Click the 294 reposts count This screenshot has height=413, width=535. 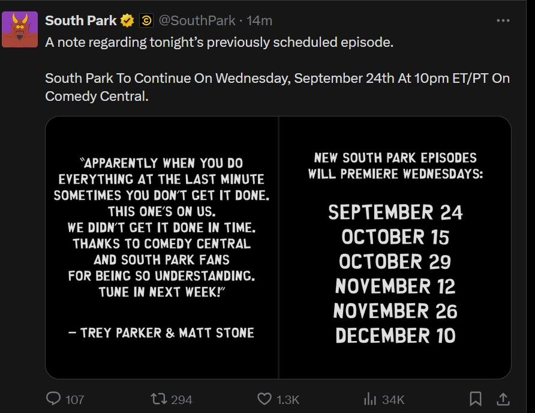181,399
